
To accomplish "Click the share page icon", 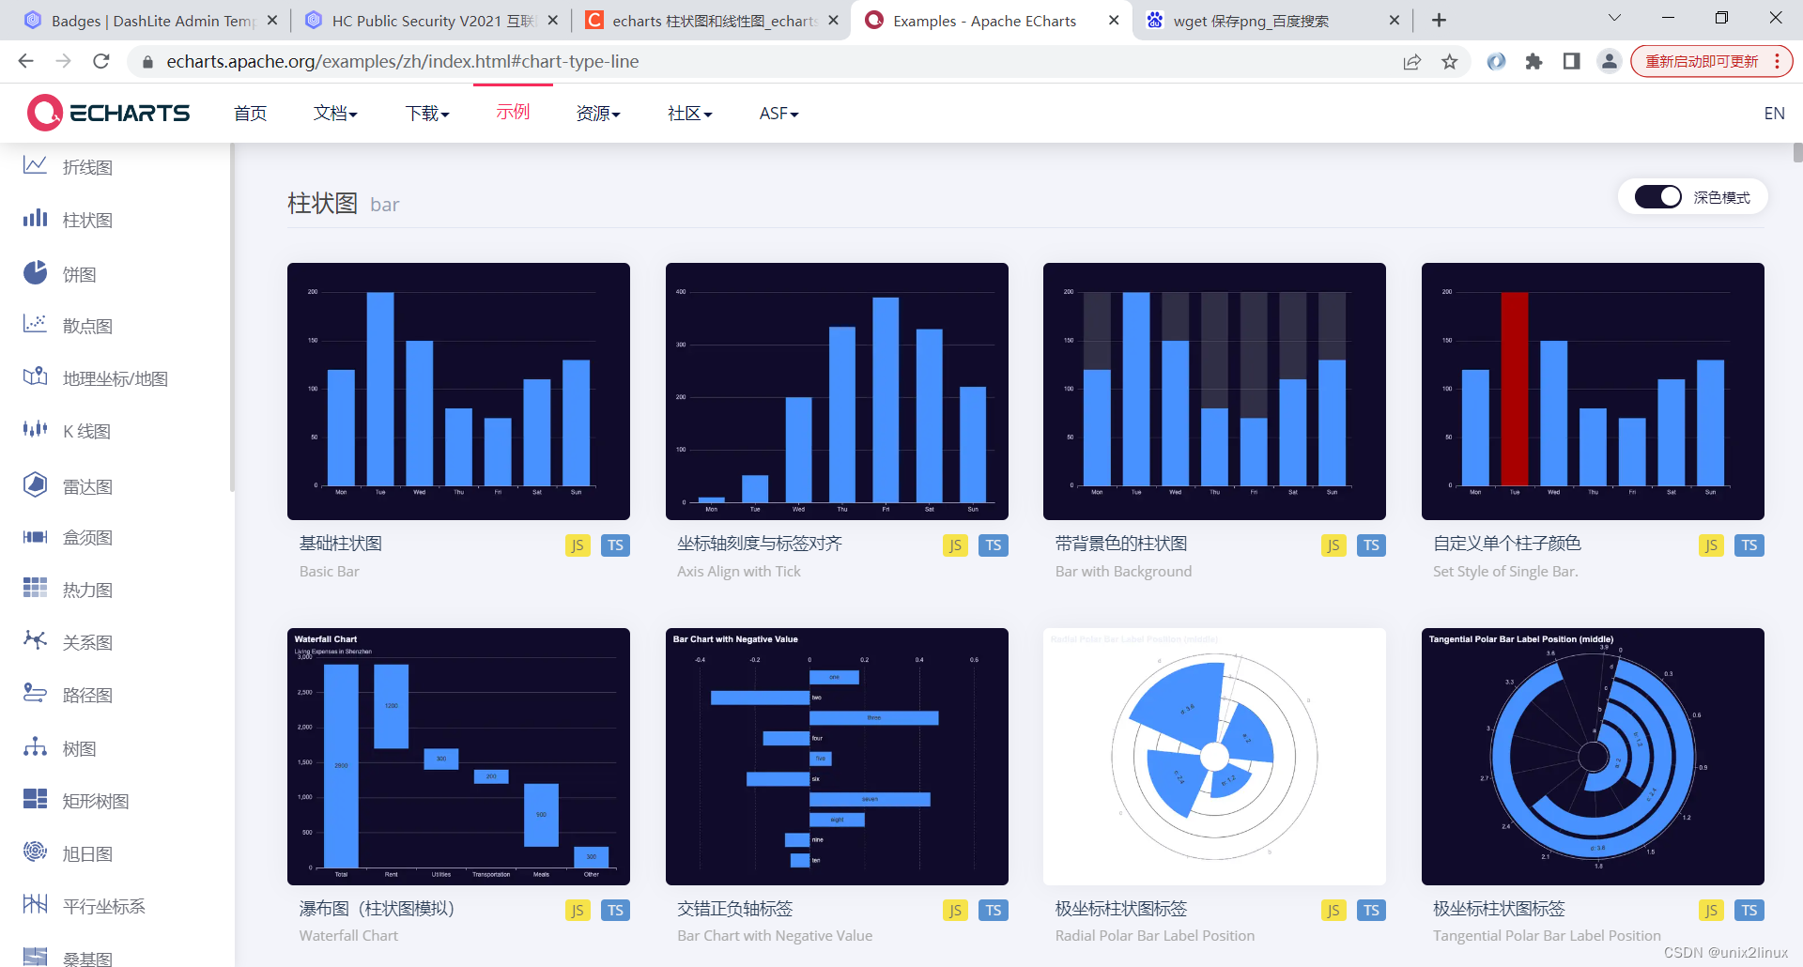I will (1412, 61).
